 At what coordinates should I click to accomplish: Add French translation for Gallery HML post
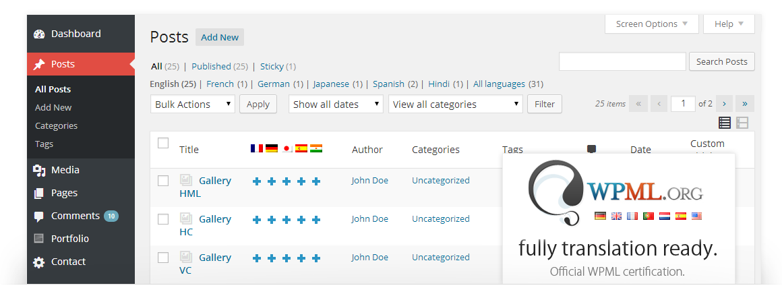tap(257, 181)
